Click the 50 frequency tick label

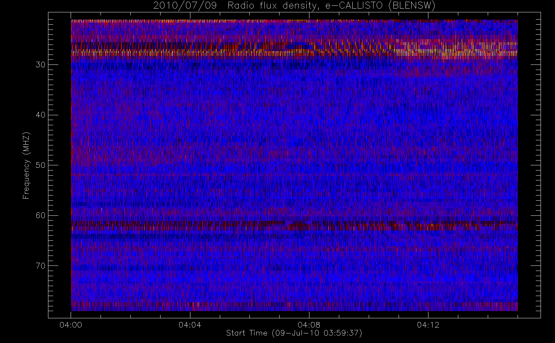point(40,165)
